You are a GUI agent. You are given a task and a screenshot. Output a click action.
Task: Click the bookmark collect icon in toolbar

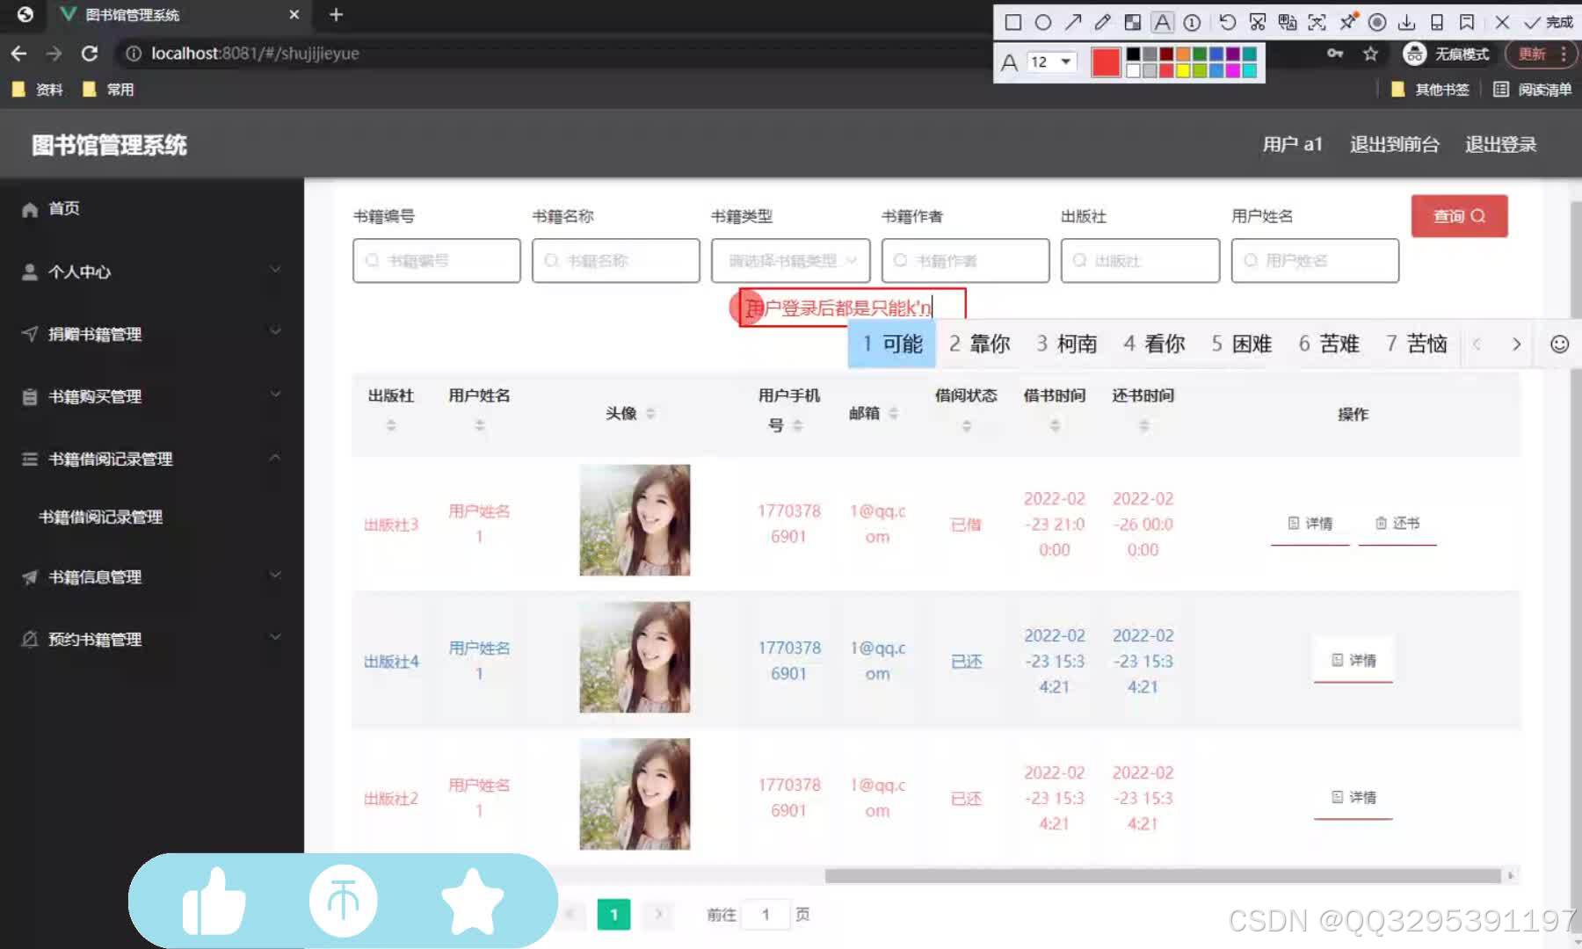1467,22
